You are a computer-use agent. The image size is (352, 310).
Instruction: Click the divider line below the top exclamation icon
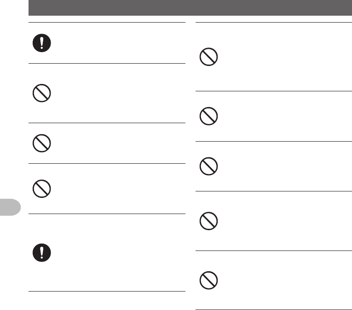coord(107,64)
